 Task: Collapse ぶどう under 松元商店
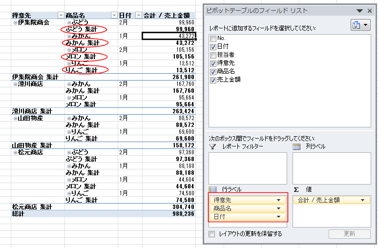click(x=69, y=153)
